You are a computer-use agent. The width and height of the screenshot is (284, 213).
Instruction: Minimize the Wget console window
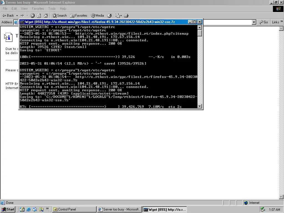[190, 22]
